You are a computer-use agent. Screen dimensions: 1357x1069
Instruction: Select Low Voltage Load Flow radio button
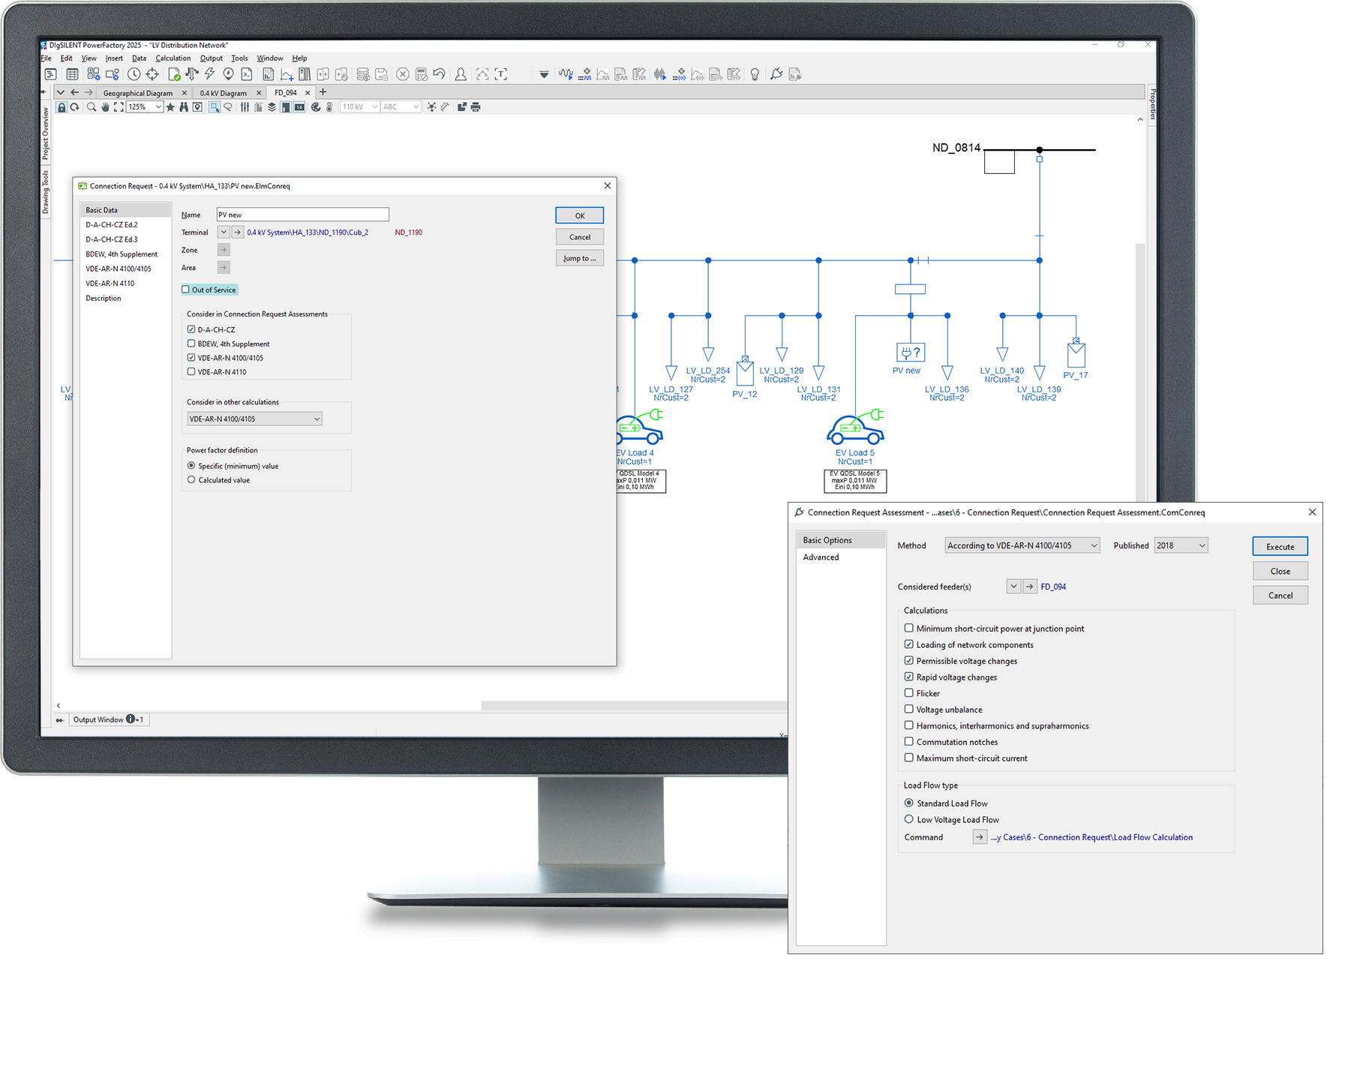pos(908,819)
